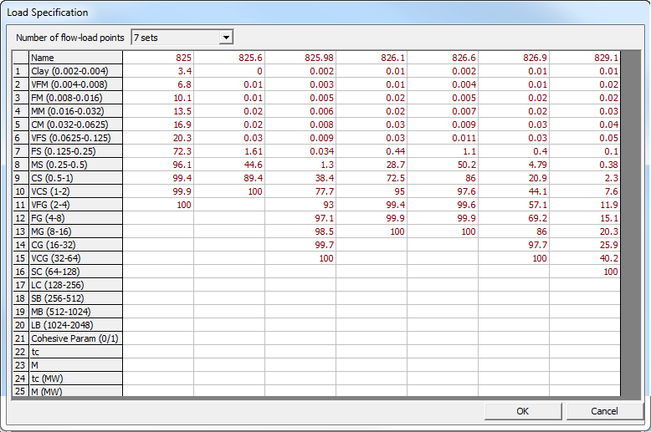
Task: Select the MB (512-1024) row label
Action: [75, 312]
